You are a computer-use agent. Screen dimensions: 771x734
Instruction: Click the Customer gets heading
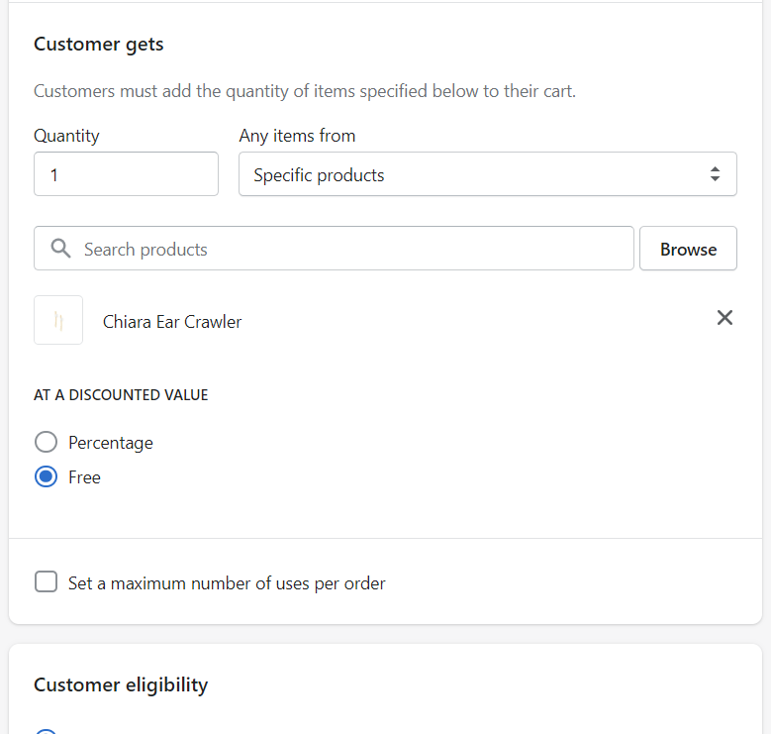pyautogui.click(x=99, y=45)
